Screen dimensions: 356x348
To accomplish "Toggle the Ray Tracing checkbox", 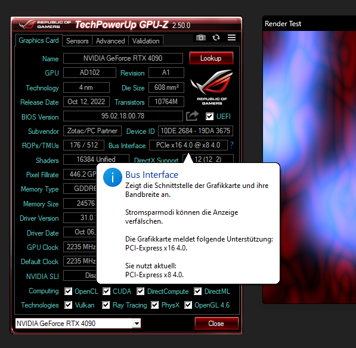I will pyautogui.click(x=106, y=305).
